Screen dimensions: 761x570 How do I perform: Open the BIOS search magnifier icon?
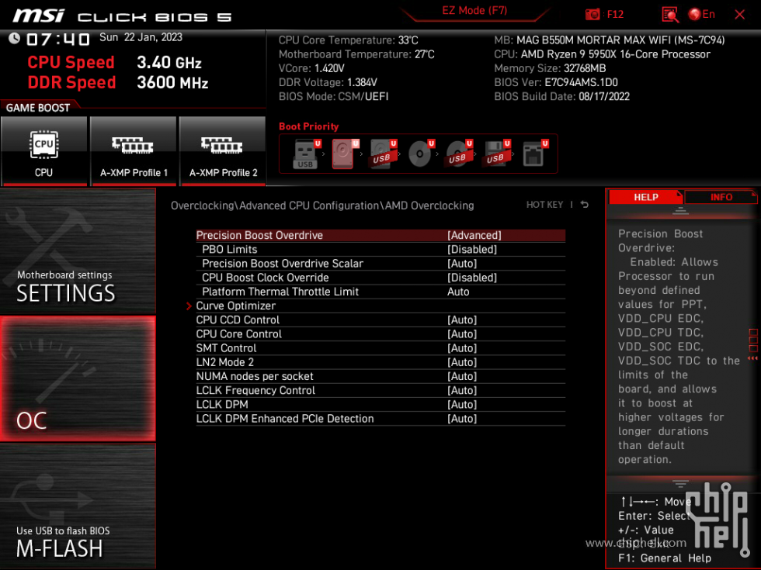pyautogui.click(x=669, y=15)
